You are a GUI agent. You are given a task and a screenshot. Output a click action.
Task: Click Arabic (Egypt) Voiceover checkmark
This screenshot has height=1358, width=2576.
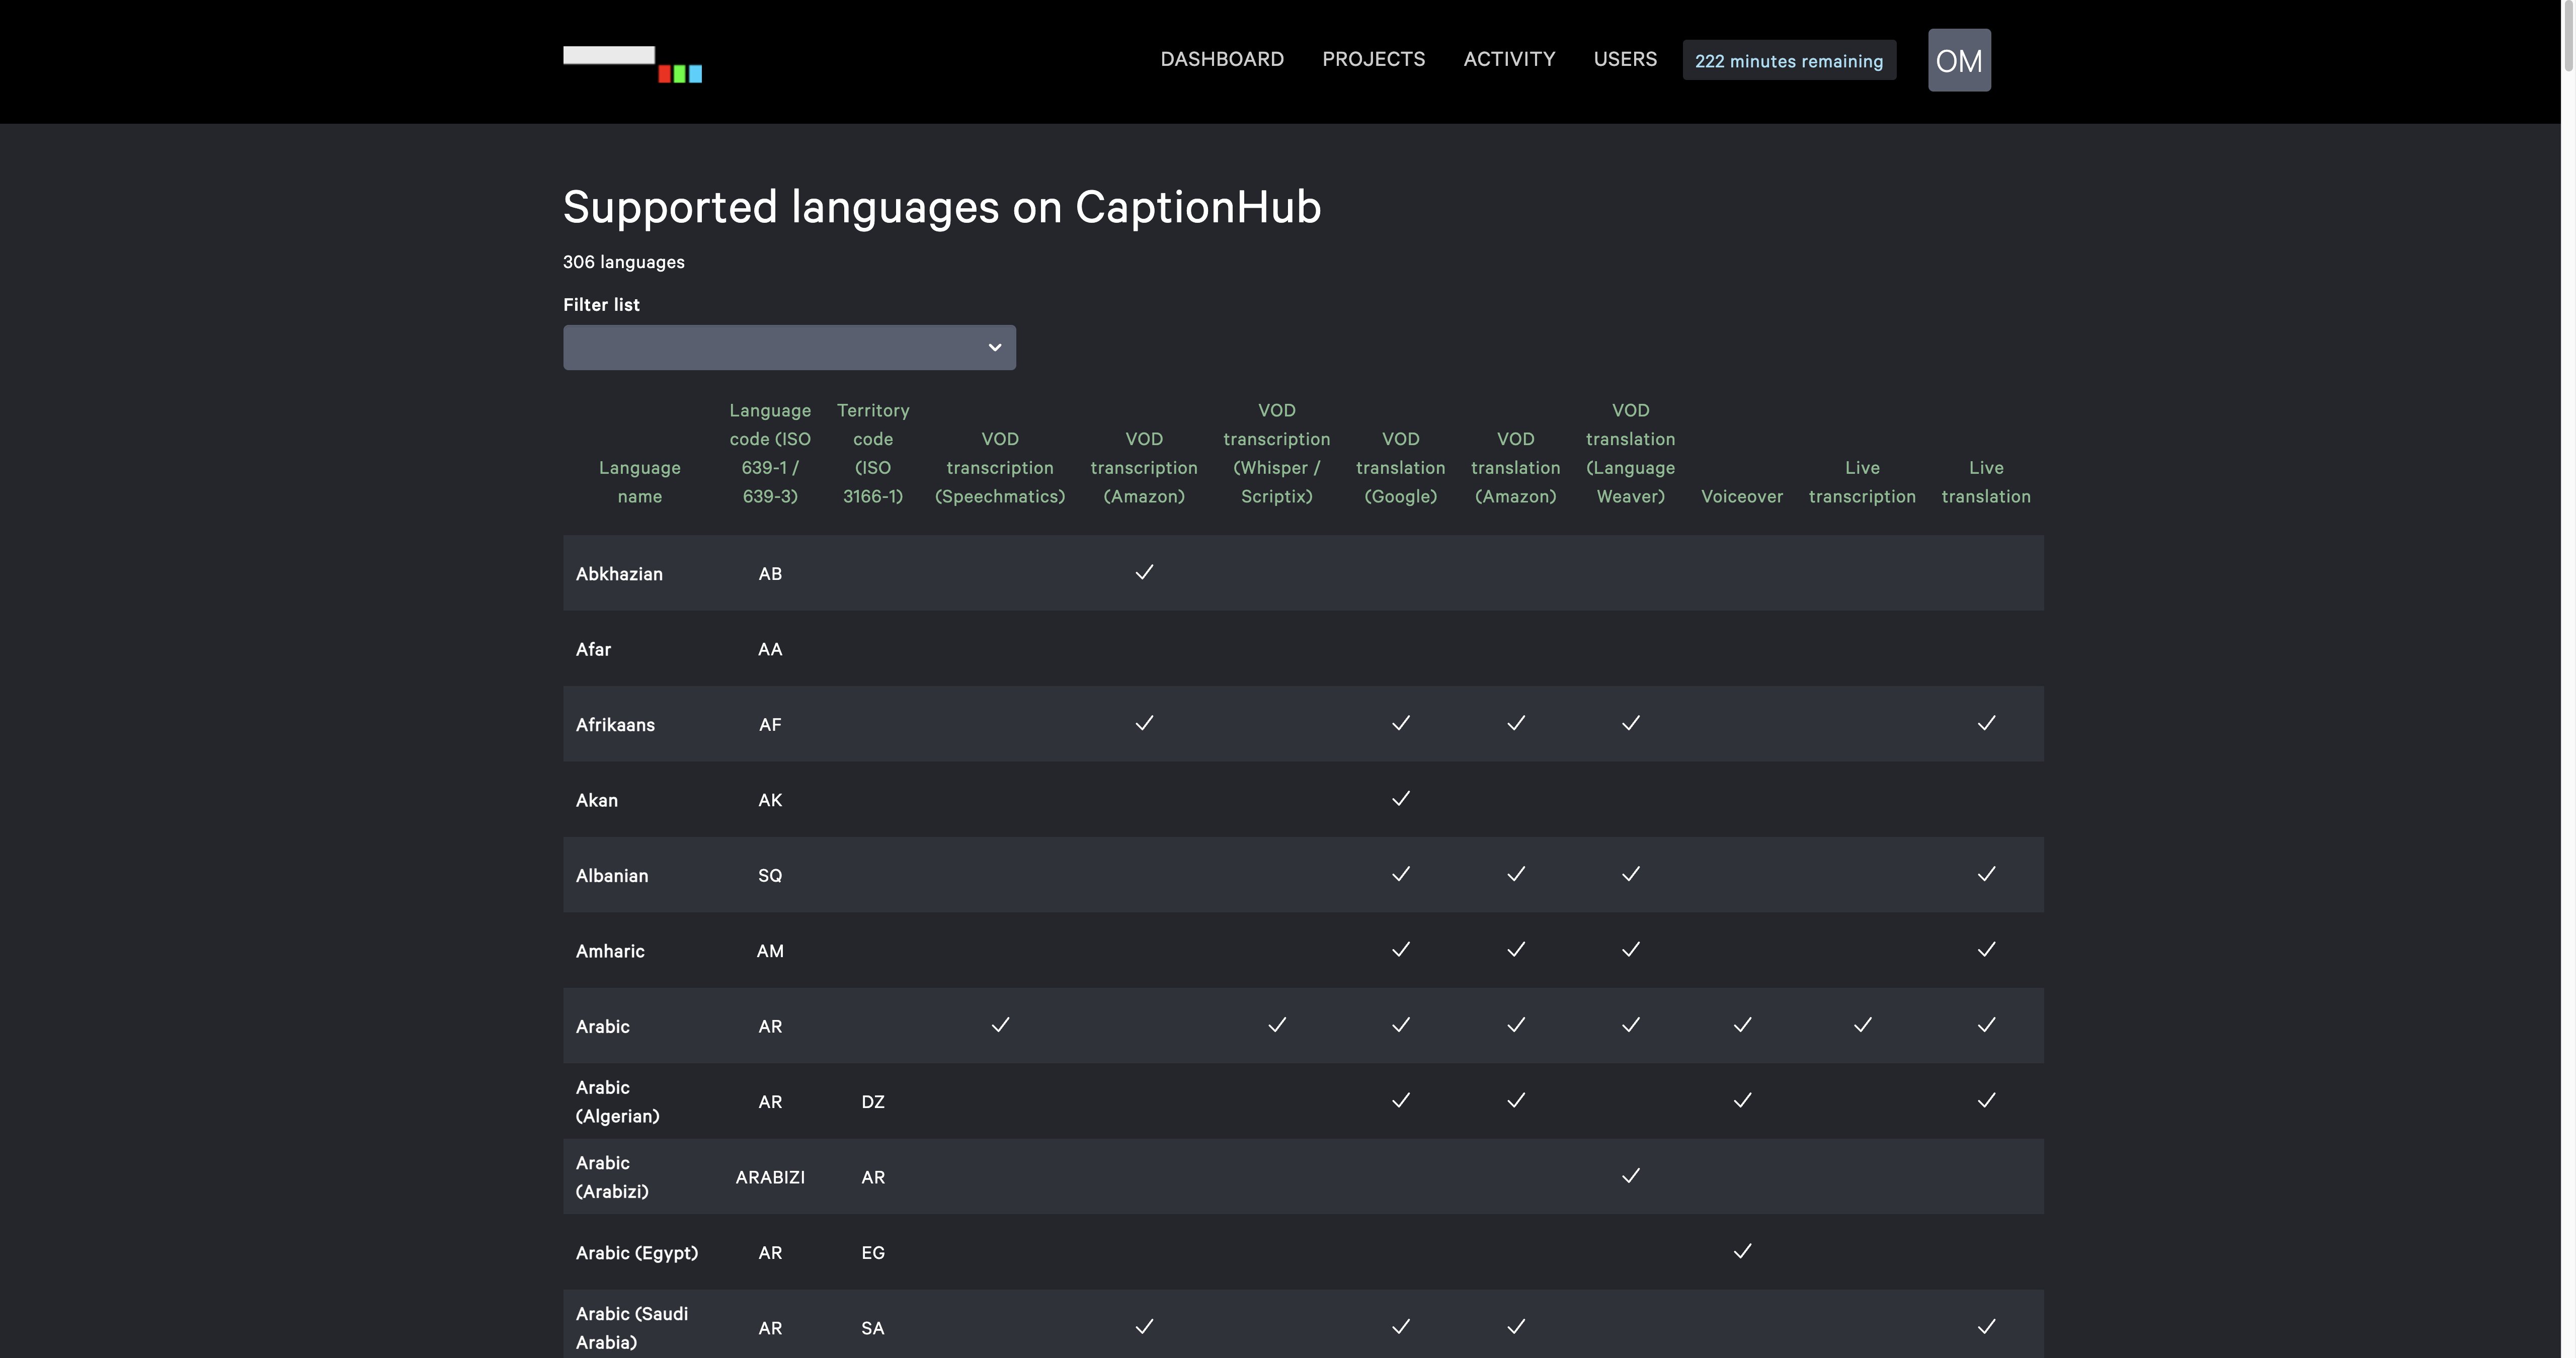(x=1742, y=1251)
